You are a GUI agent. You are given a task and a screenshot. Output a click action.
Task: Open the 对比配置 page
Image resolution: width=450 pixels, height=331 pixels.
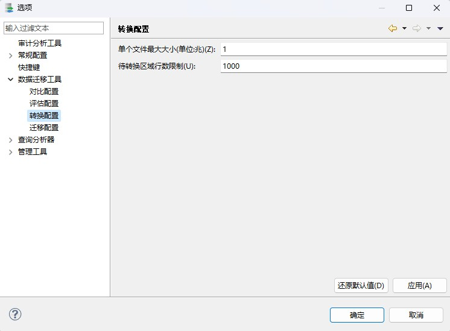click(44, 91)
